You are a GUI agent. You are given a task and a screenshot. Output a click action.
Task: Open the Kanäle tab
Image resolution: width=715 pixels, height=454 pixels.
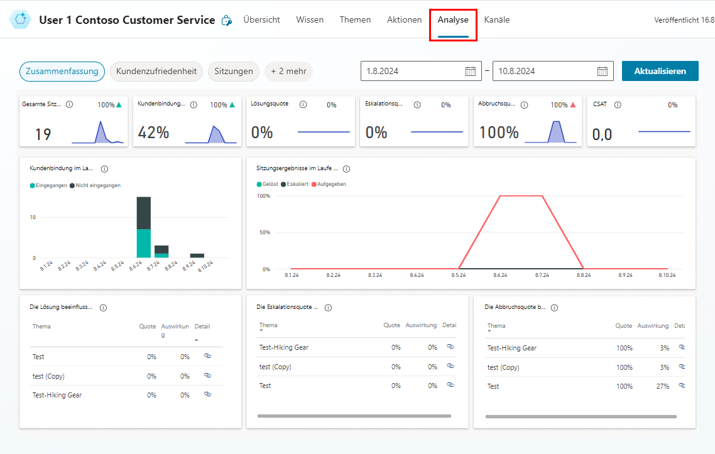coord(496,19)
